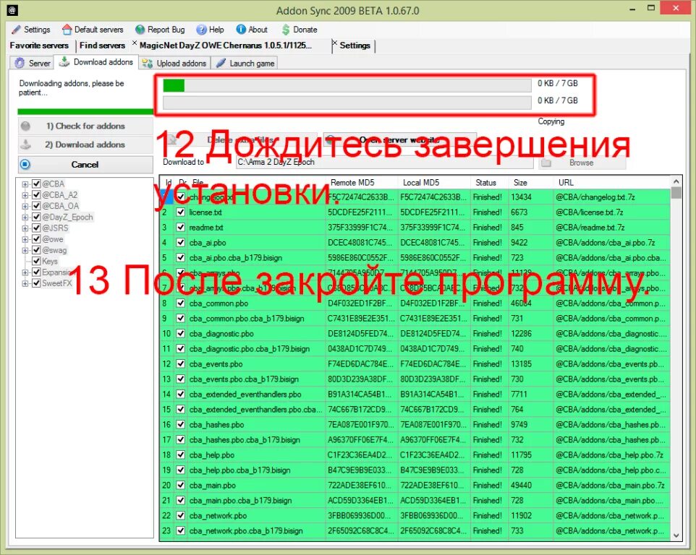Click the Size column header

[531, 183]
